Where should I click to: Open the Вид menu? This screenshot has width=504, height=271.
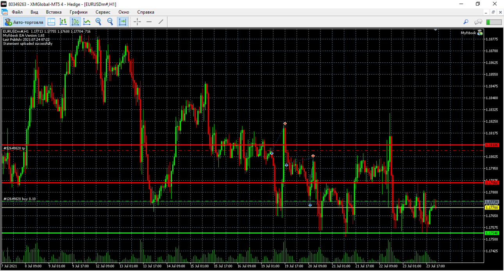click(34, 12)
